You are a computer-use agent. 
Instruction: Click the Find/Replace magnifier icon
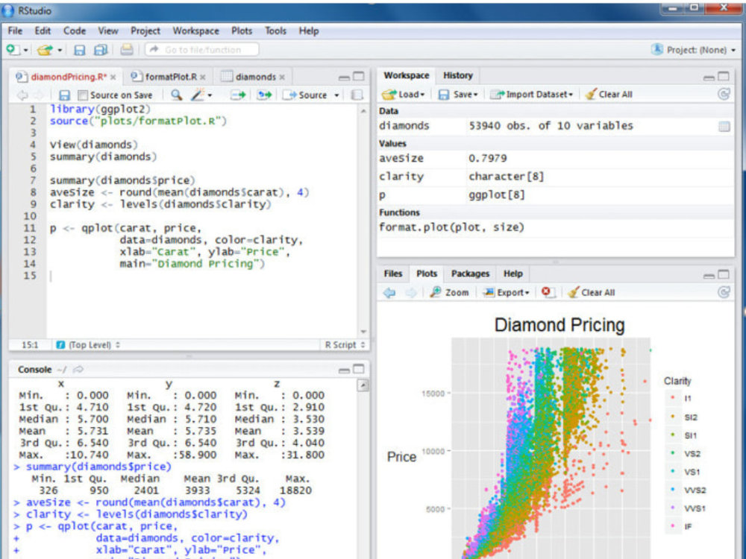176,95
